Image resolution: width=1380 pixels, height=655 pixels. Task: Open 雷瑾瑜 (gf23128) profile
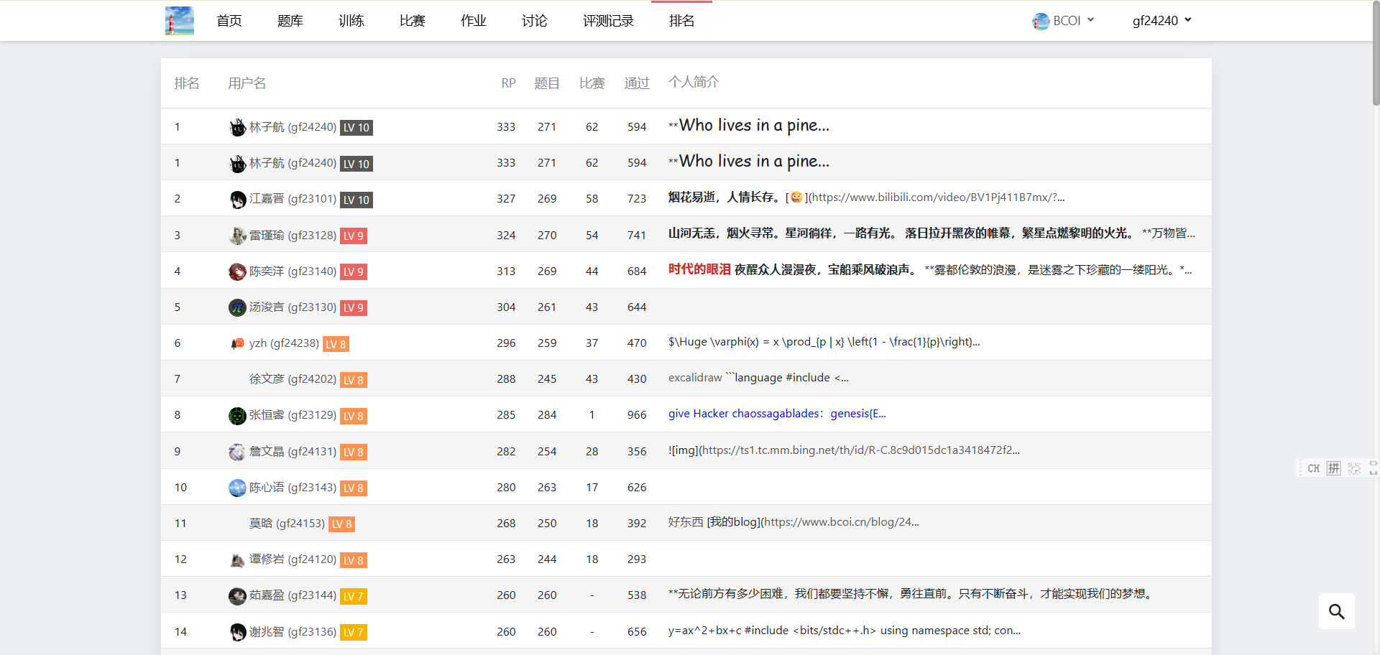coord(293,235)
